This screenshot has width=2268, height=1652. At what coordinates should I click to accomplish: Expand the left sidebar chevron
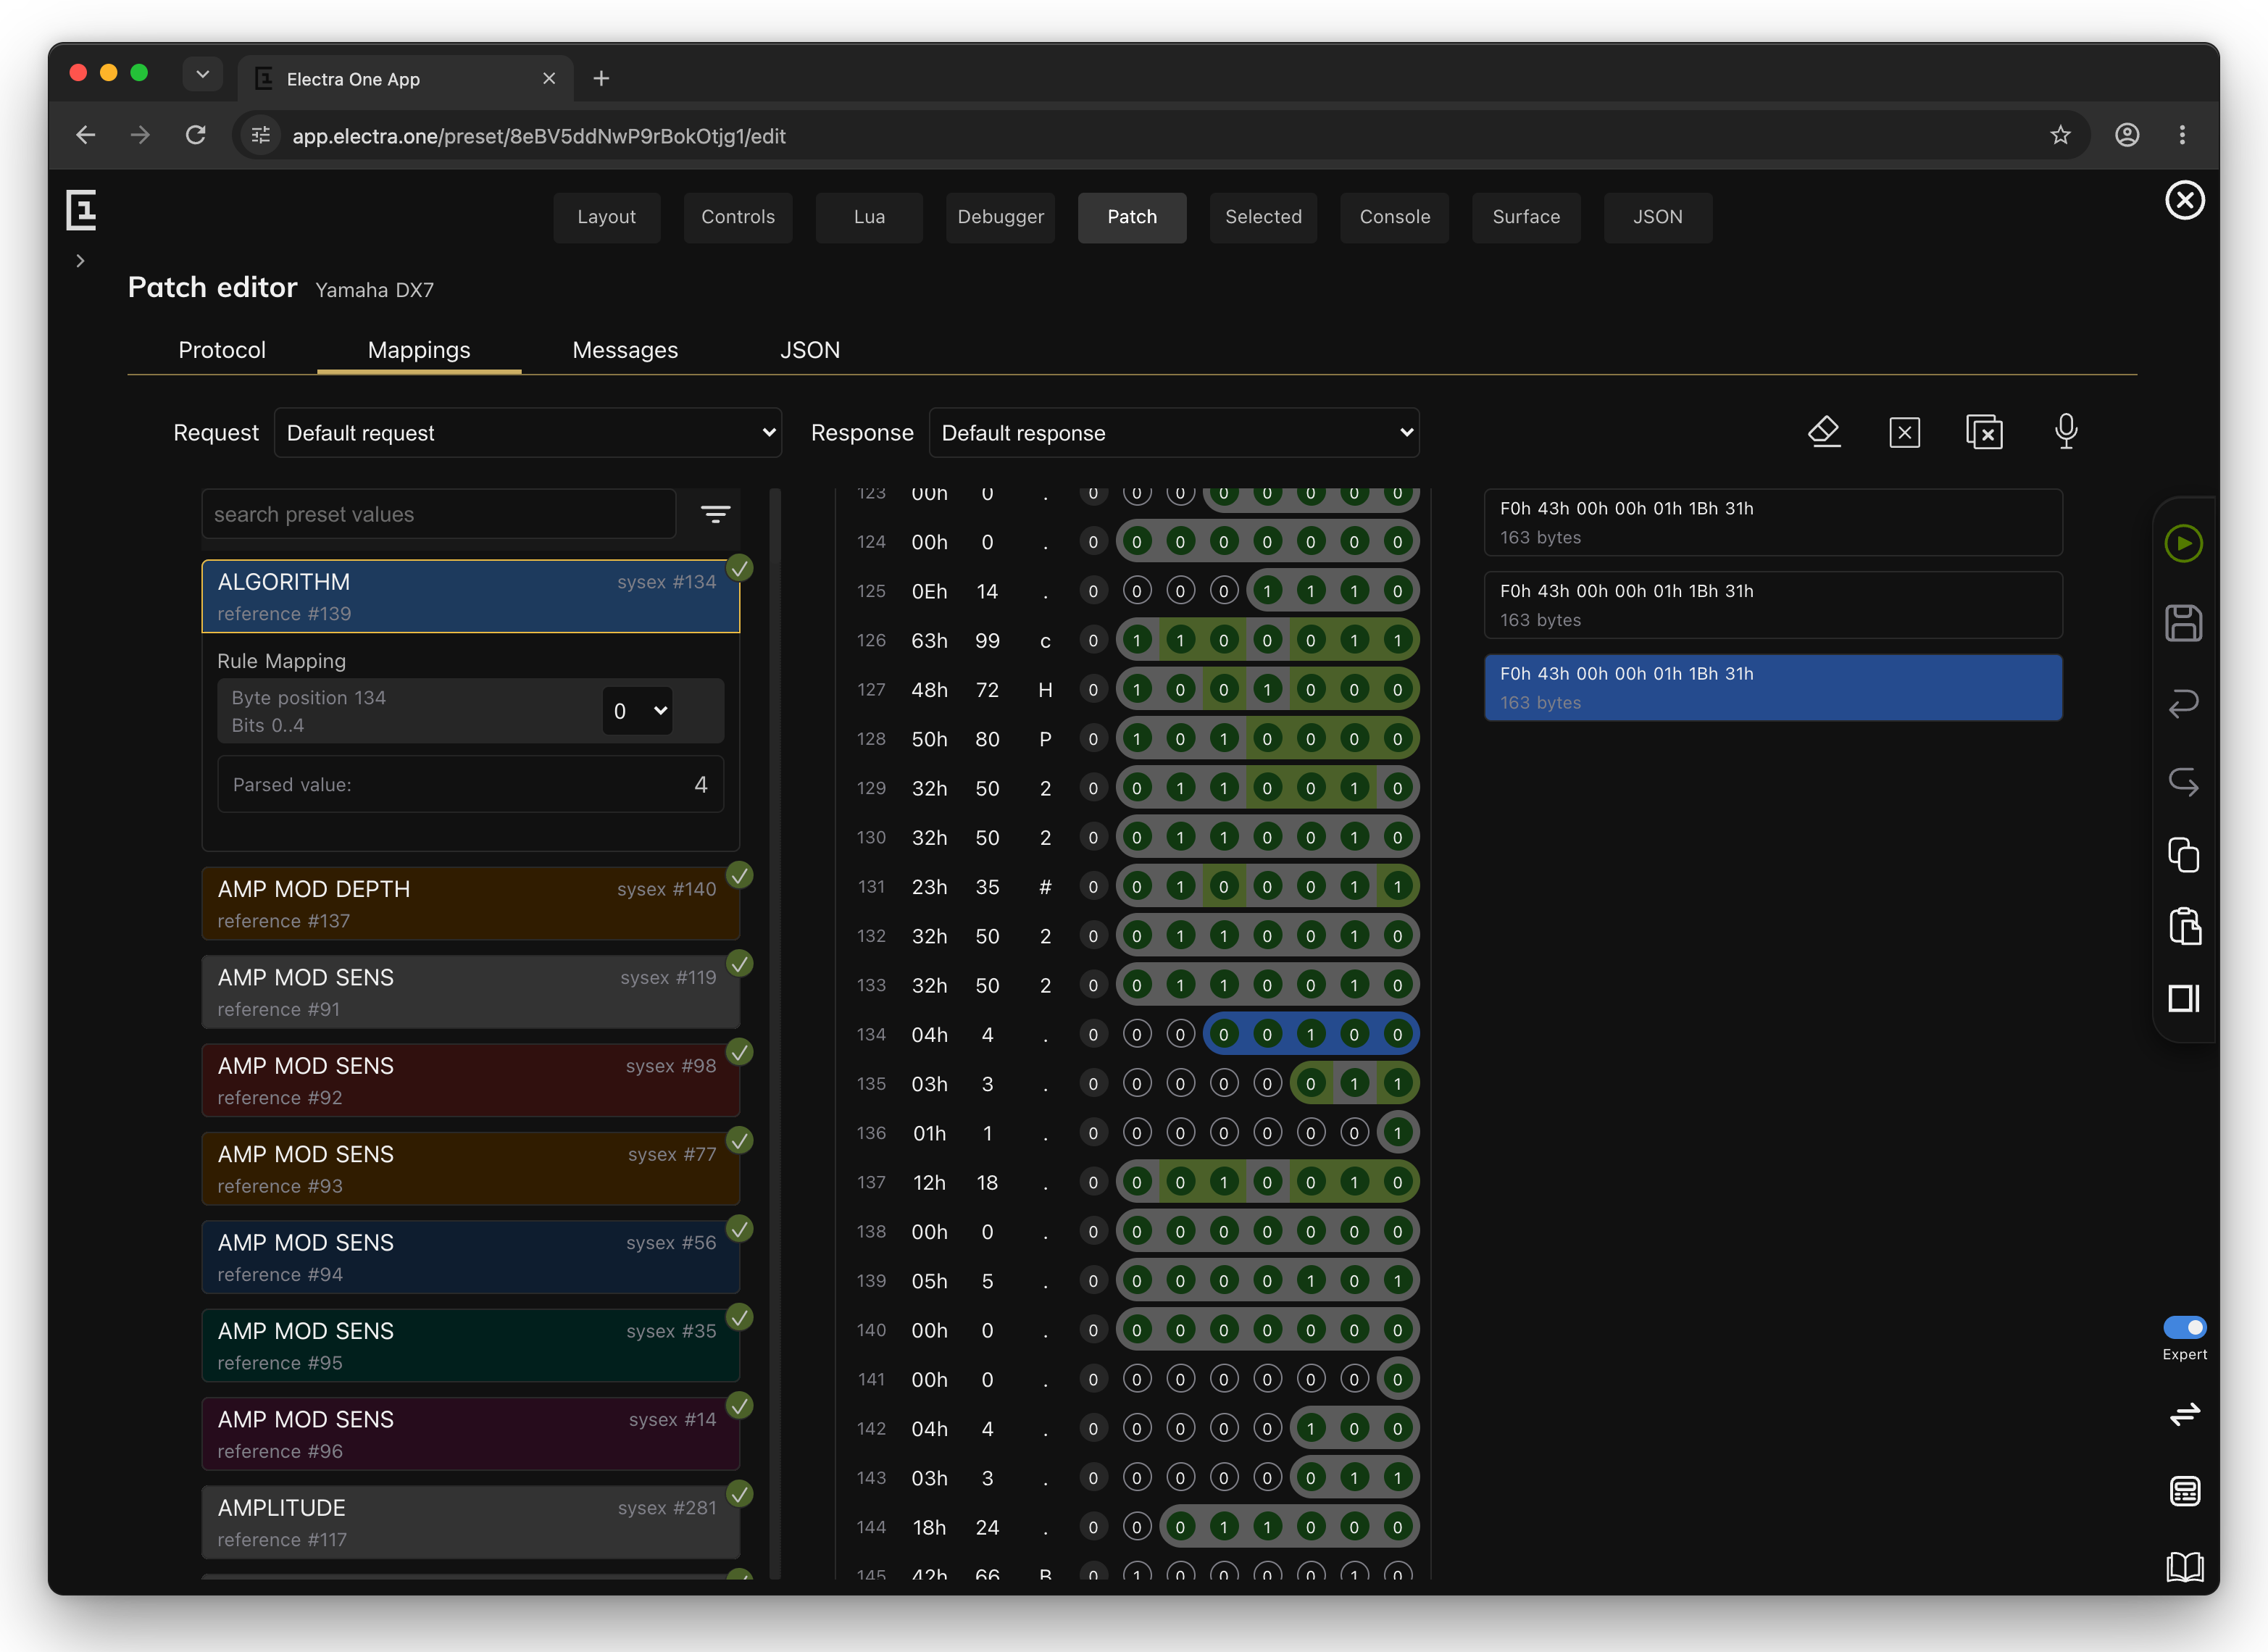[80, 261]
